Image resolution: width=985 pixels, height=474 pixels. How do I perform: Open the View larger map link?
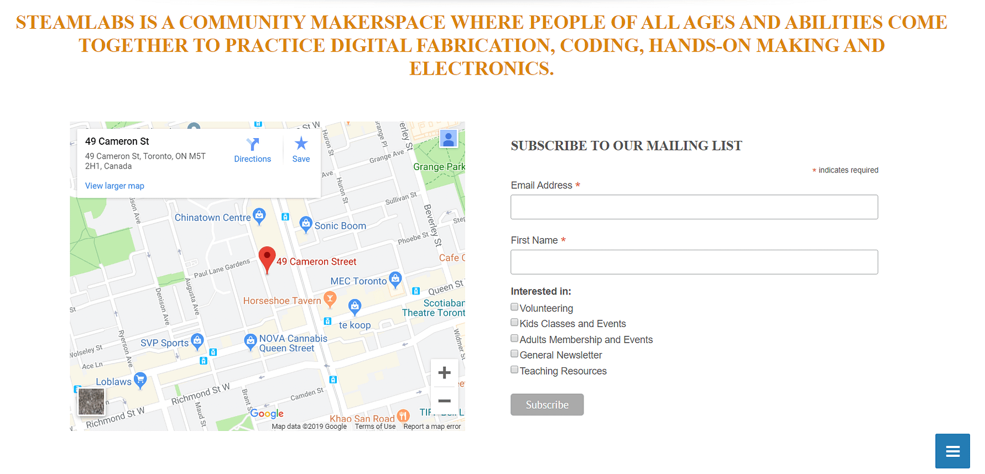pos(114,186)
